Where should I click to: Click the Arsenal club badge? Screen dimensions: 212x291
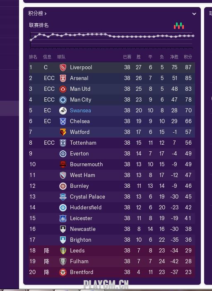tap(63, 78)
